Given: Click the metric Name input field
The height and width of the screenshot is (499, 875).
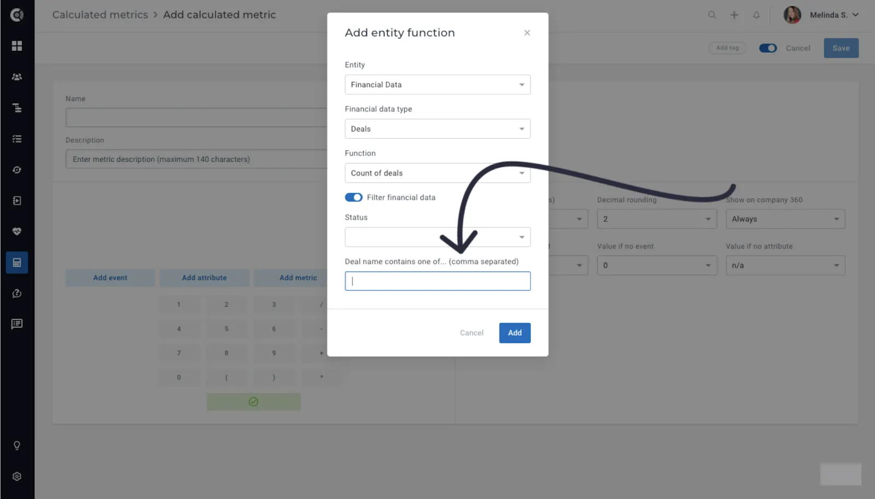Looking at the screenshot, I should (196, 118).
